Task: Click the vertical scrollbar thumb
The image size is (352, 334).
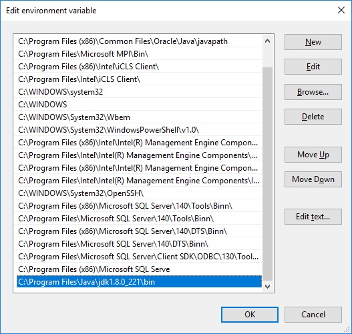Action: click(267, 173)
